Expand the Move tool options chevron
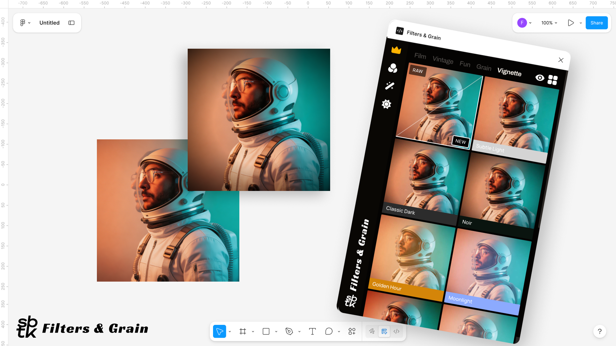The width and height of the screenshot is (616, 346). pos(230,332)
